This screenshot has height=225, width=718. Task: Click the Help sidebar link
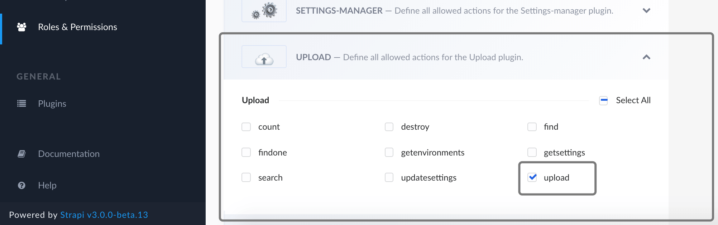(x=47, y=185)
